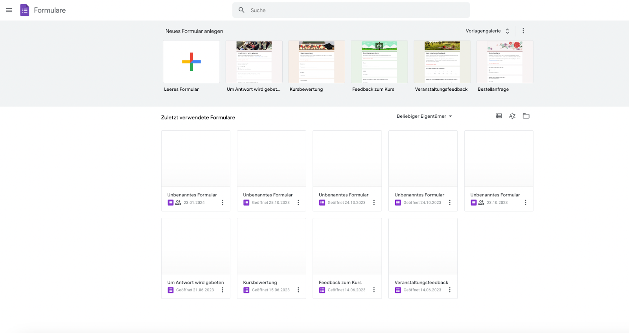Open options for form dated 23.01.2024
629x333 pixels.
223,203
